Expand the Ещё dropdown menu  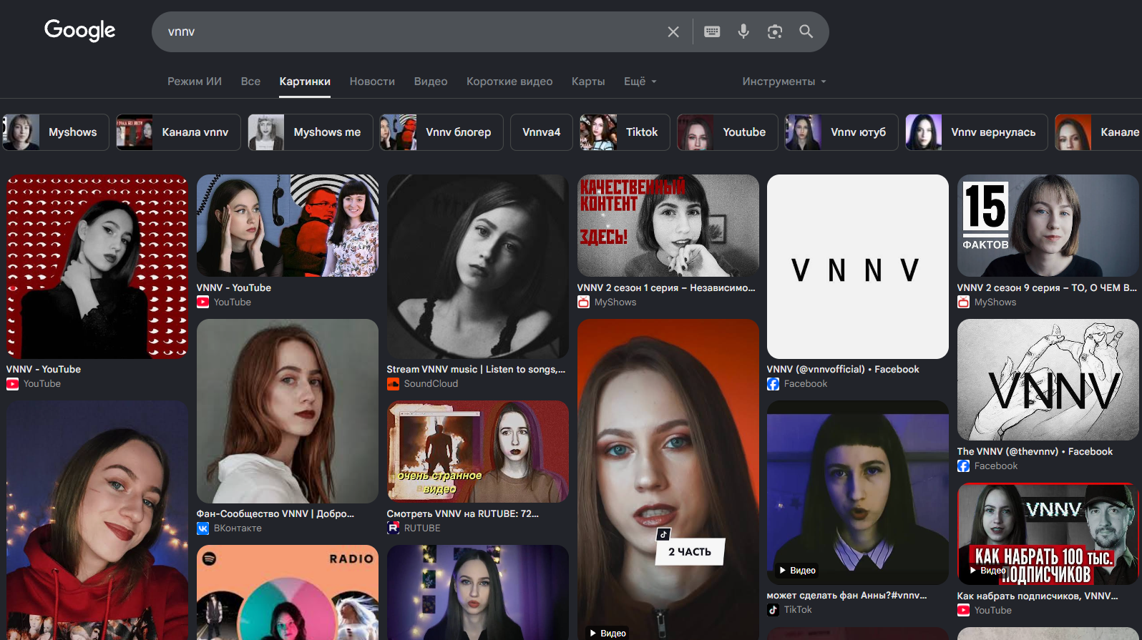coord(640,82)
